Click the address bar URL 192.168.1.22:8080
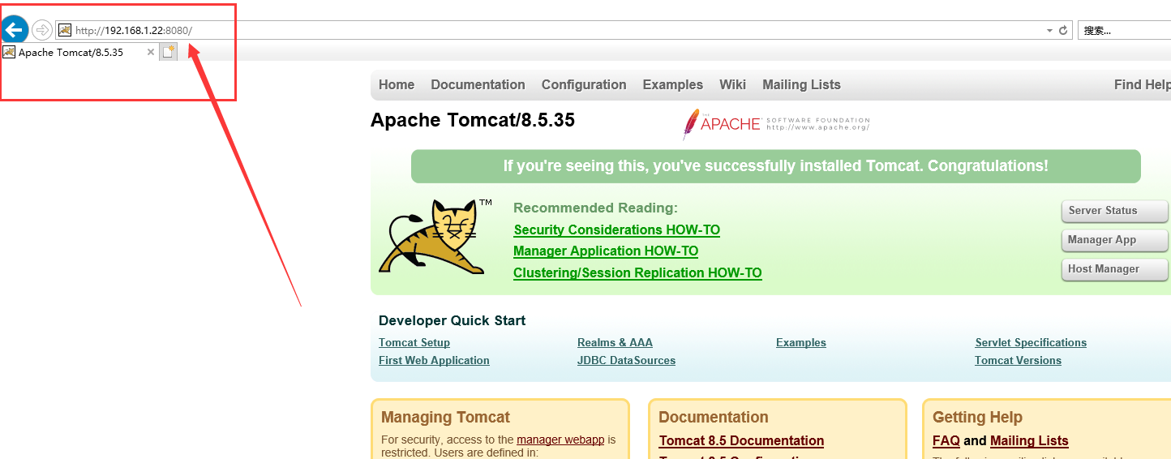The height and width of the screenshot is (459, 1171). click(x=134, y=30)
